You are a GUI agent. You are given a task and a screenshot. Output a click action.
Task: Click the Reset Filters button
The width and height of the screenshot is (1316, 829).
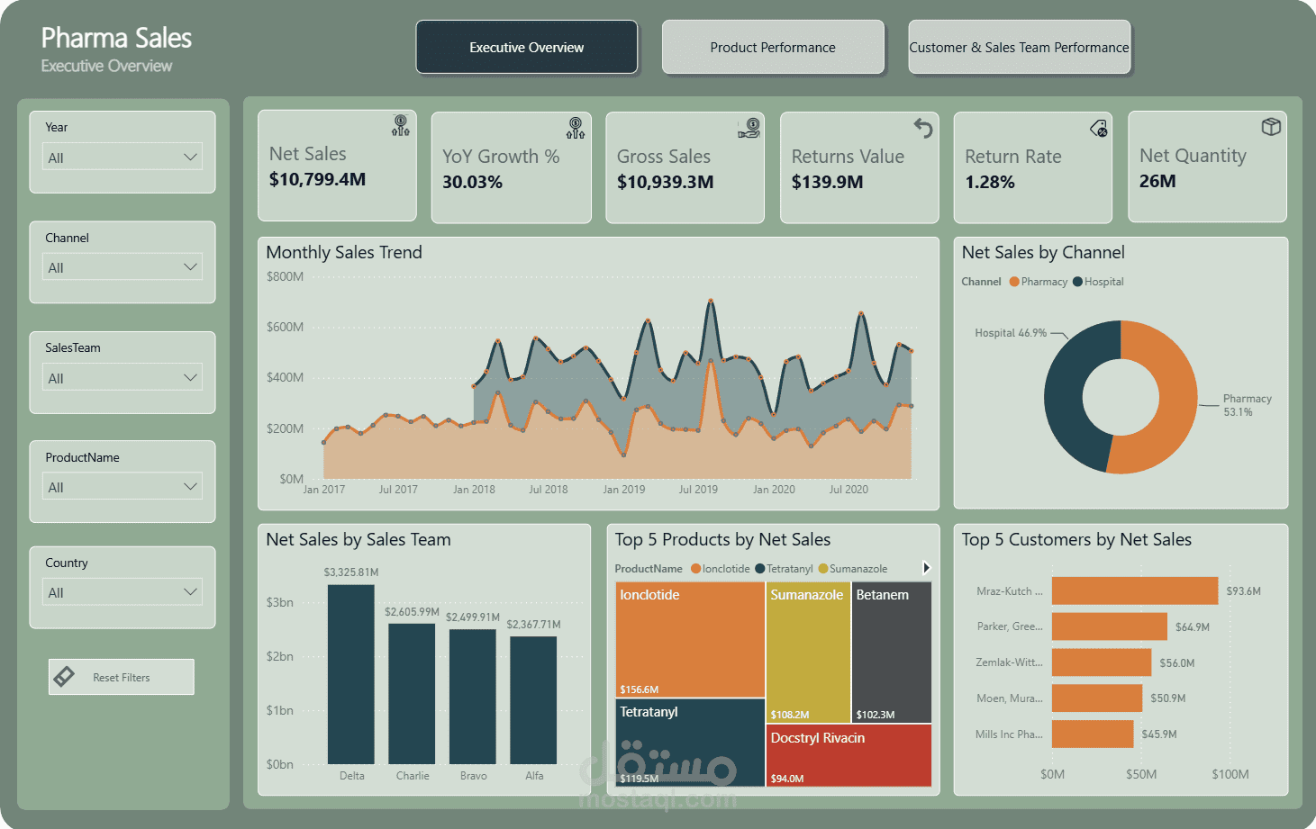[122, 677]
